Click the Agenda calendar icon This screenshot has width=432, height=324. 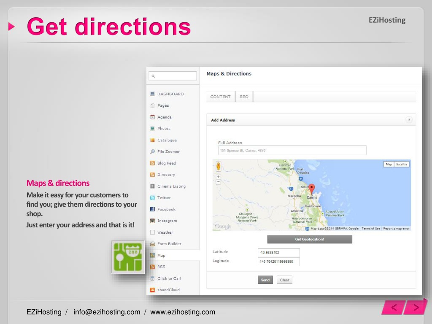tap(152, 117)
